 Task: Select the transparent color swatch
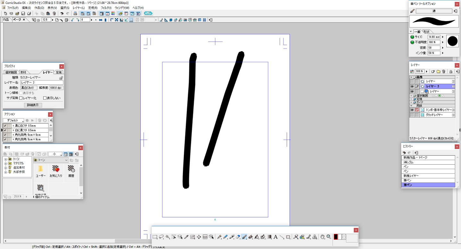click(344, 237)
